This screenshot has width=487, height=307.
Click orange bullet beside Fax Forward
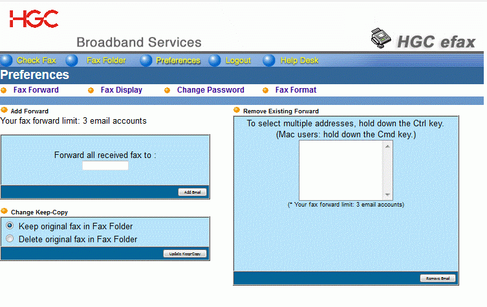coord(4,91)
